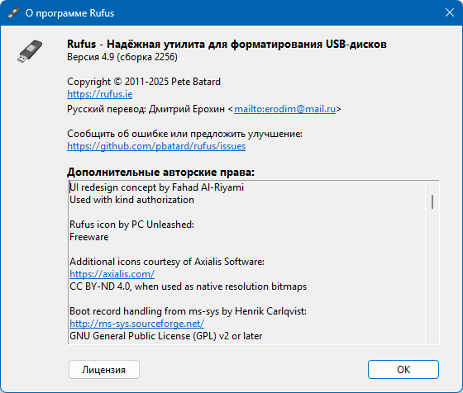Open the https://axialis.com/ link
The width and height of the screenshot is (463, 393).
pyautogui.click(x=112, y=274)
